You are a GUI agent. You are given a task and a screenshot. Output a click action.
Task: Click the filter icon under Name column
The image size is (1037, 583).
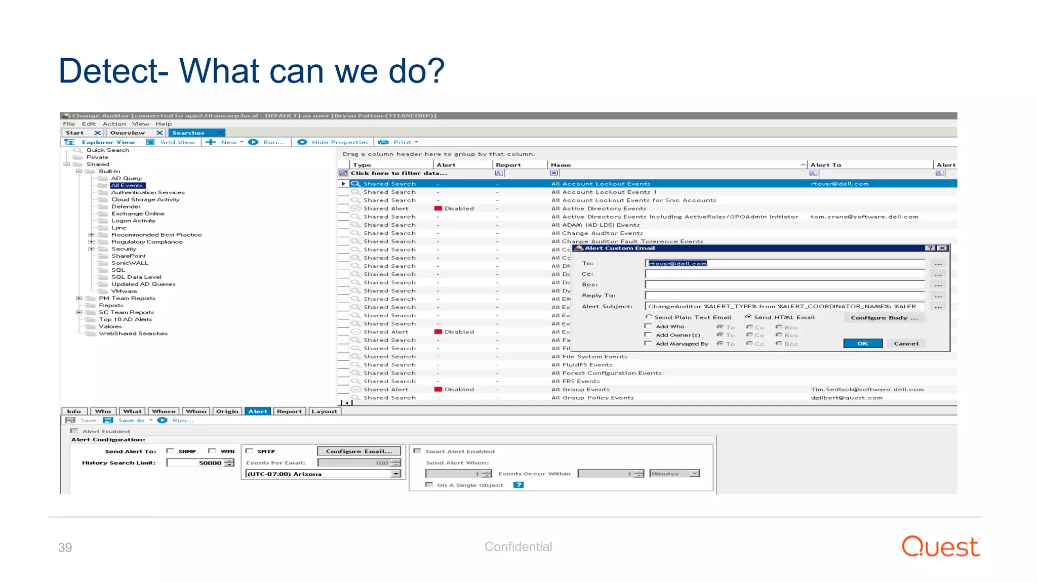pos(554,173)
